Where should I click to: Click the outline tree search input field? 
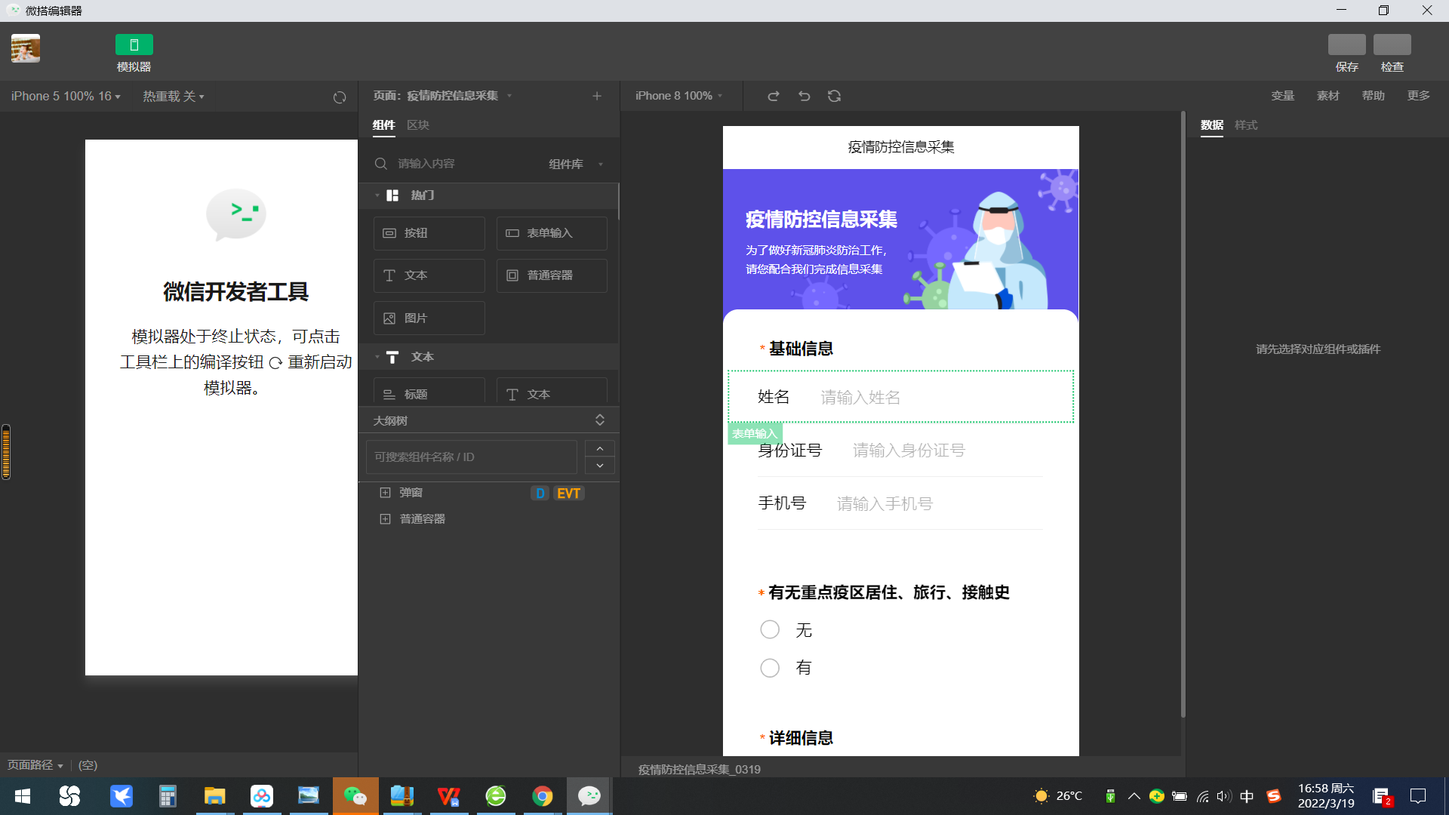pos(471,457)
